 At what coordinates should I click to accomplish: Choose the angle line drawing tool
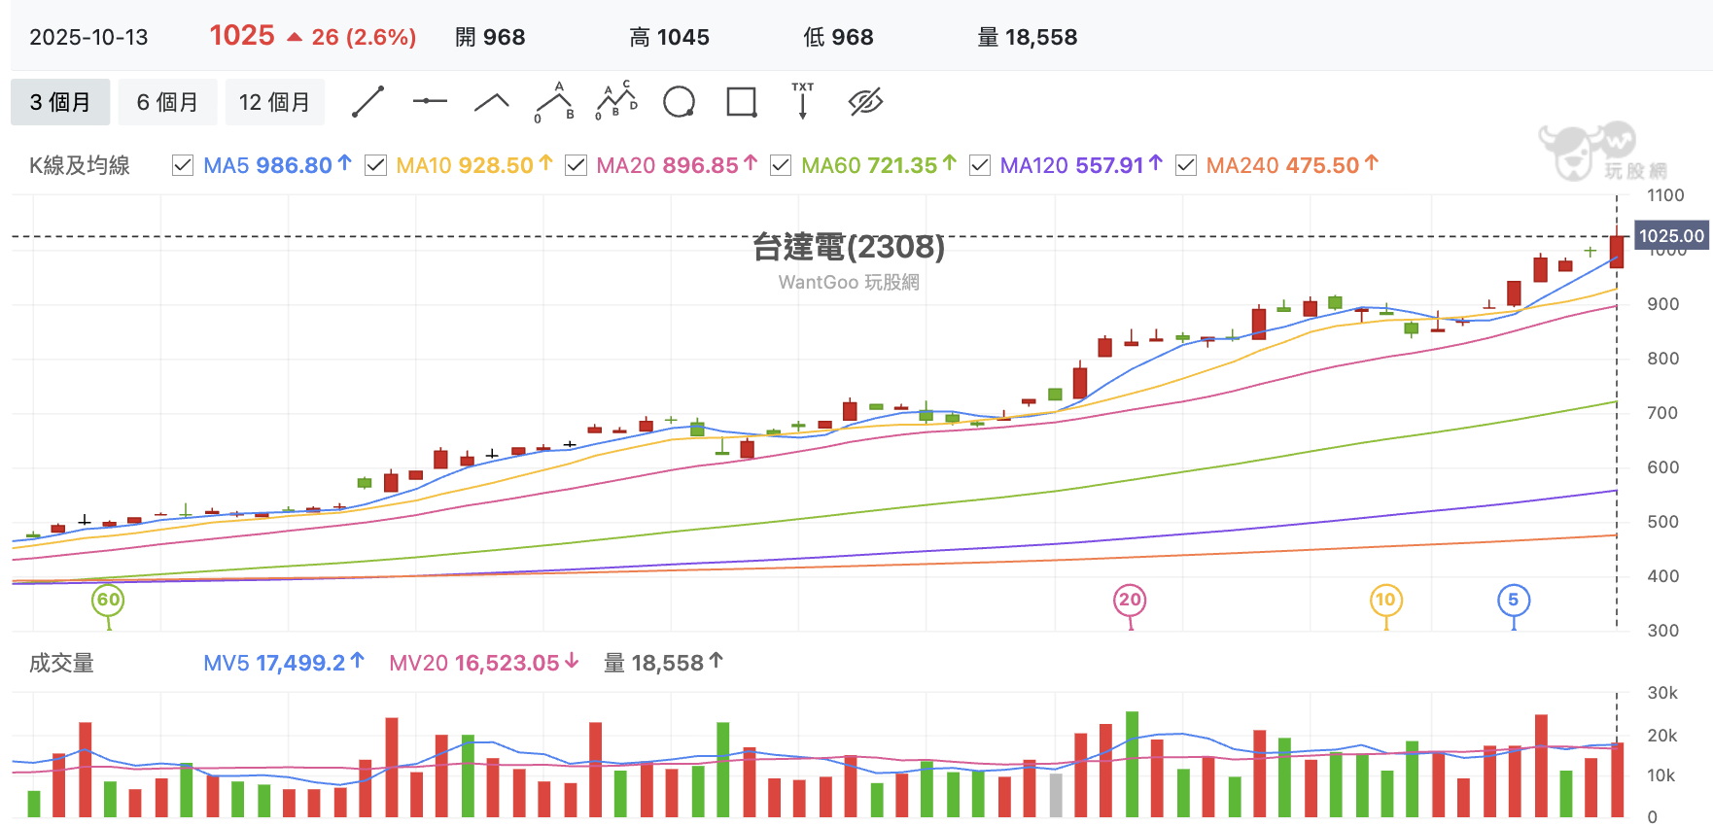point(492,102)
